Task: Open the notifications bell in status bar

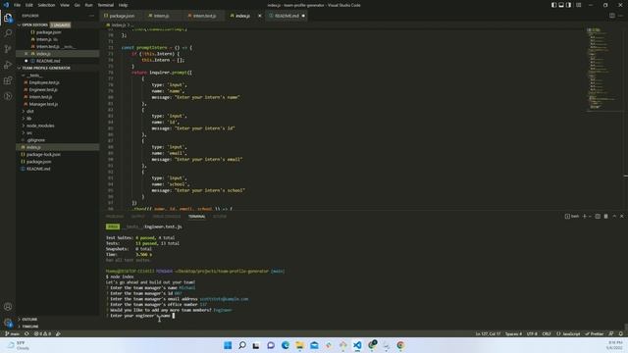Action: (621, 333)
